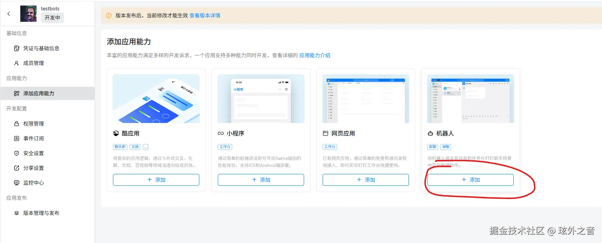Open 事件订阅 page
This screenshot has height=243, width=602.
click(47, 138)
